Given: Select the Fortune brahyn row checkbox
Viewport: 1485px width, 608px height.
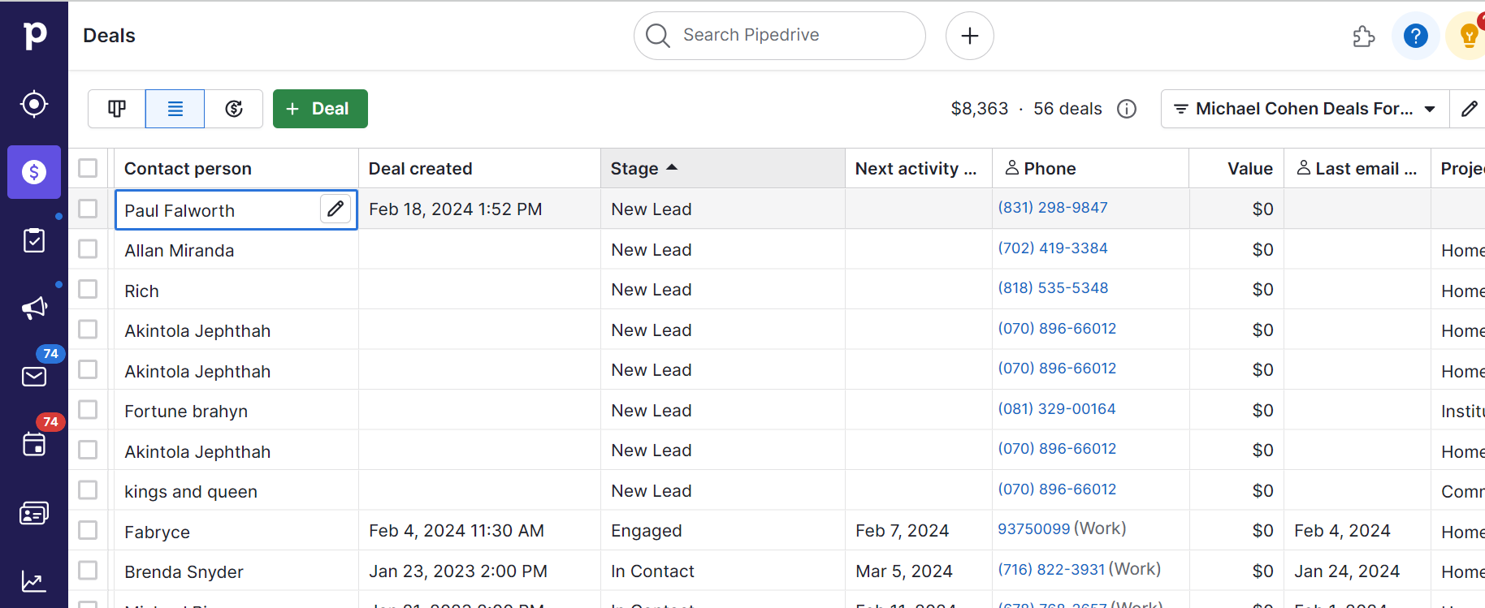Looking at the screenshot, I should click(88, 409).
